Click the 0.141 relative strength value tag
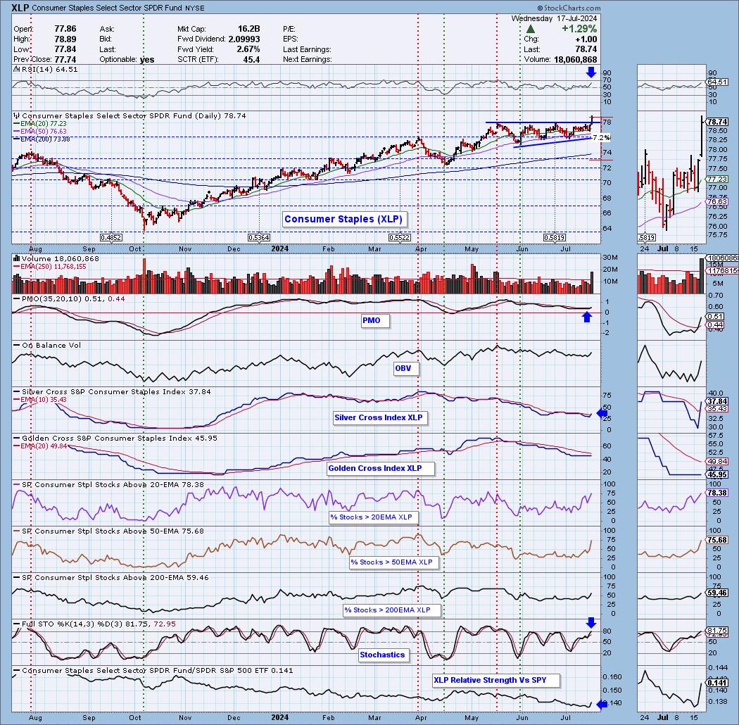Image resolution: width=739 pixels, height=725 pixels. click(717, 683)
